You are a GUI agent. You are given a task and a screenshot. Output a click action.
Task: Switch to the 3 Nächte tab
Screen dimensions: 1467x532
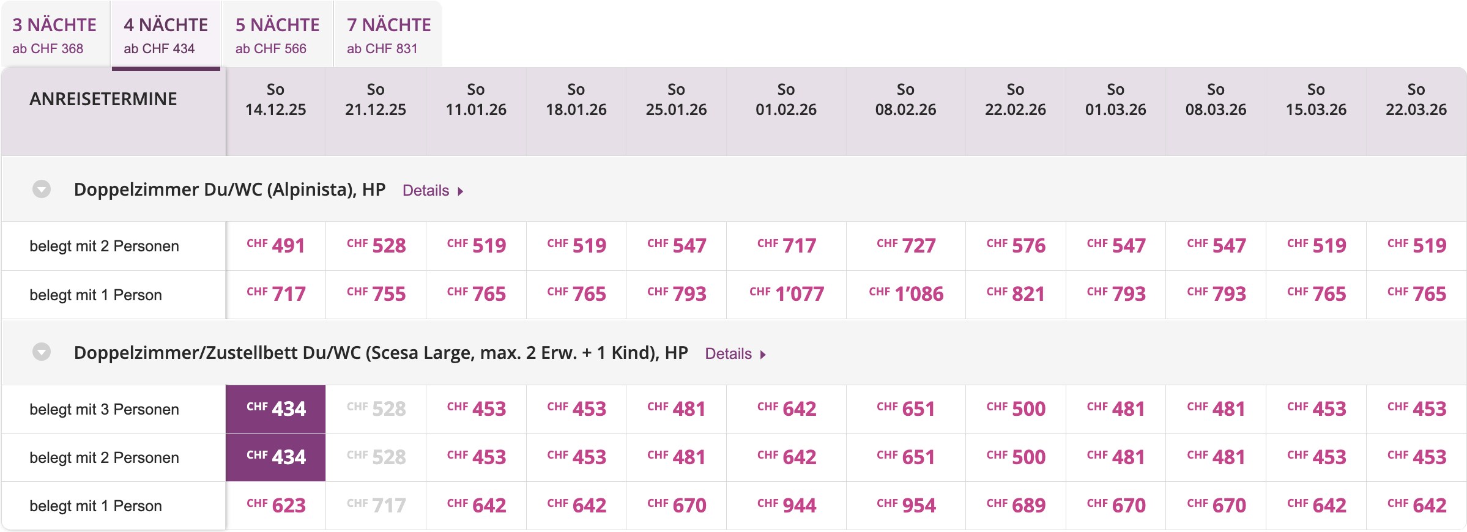[54, 35]
